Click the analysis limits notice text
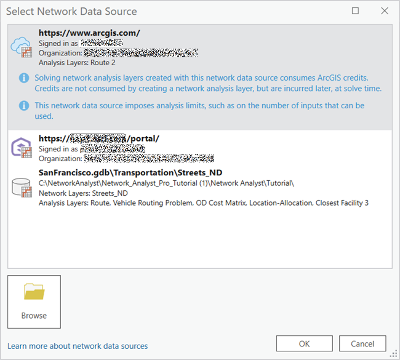The height and width of the screenshot is (360, 400). [x=199, y=111]
